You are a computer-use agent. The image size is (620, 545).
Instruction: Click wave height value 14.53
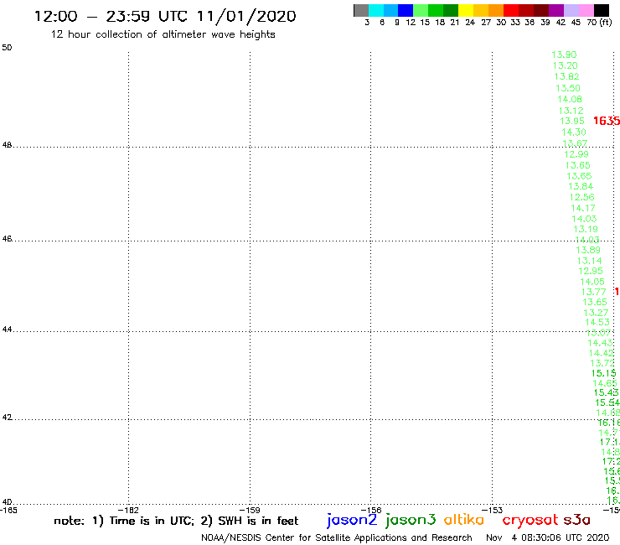597,323
